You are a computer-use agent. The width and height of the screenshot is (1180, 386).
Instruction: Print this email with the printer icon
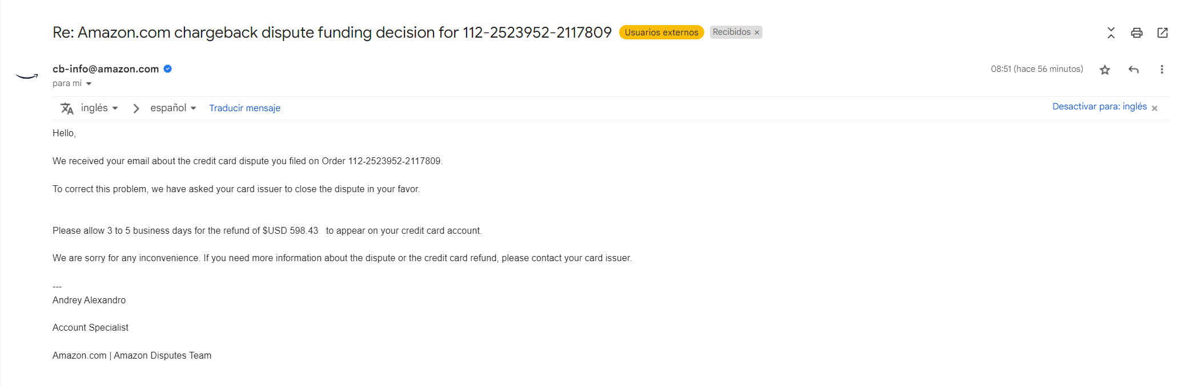1137,32
